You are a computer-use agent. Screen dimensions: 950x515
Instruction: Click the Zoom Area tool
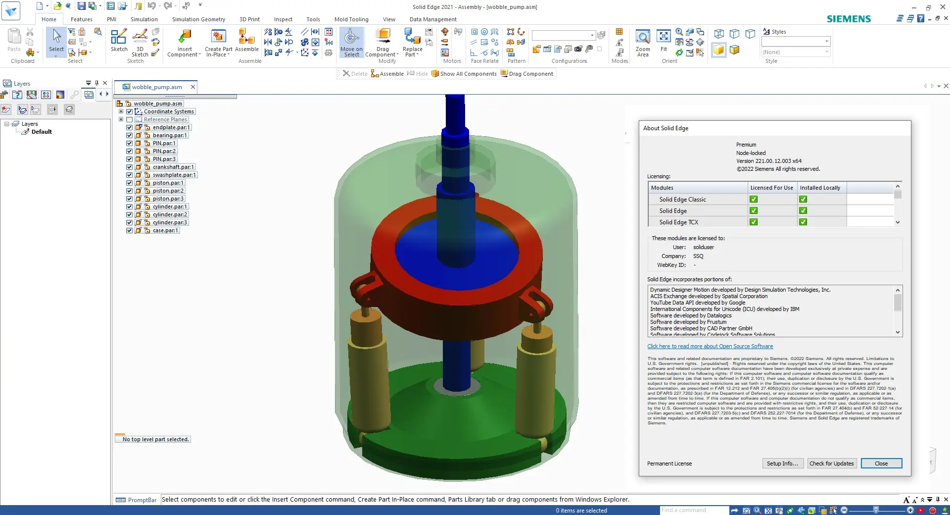point(643,43)
